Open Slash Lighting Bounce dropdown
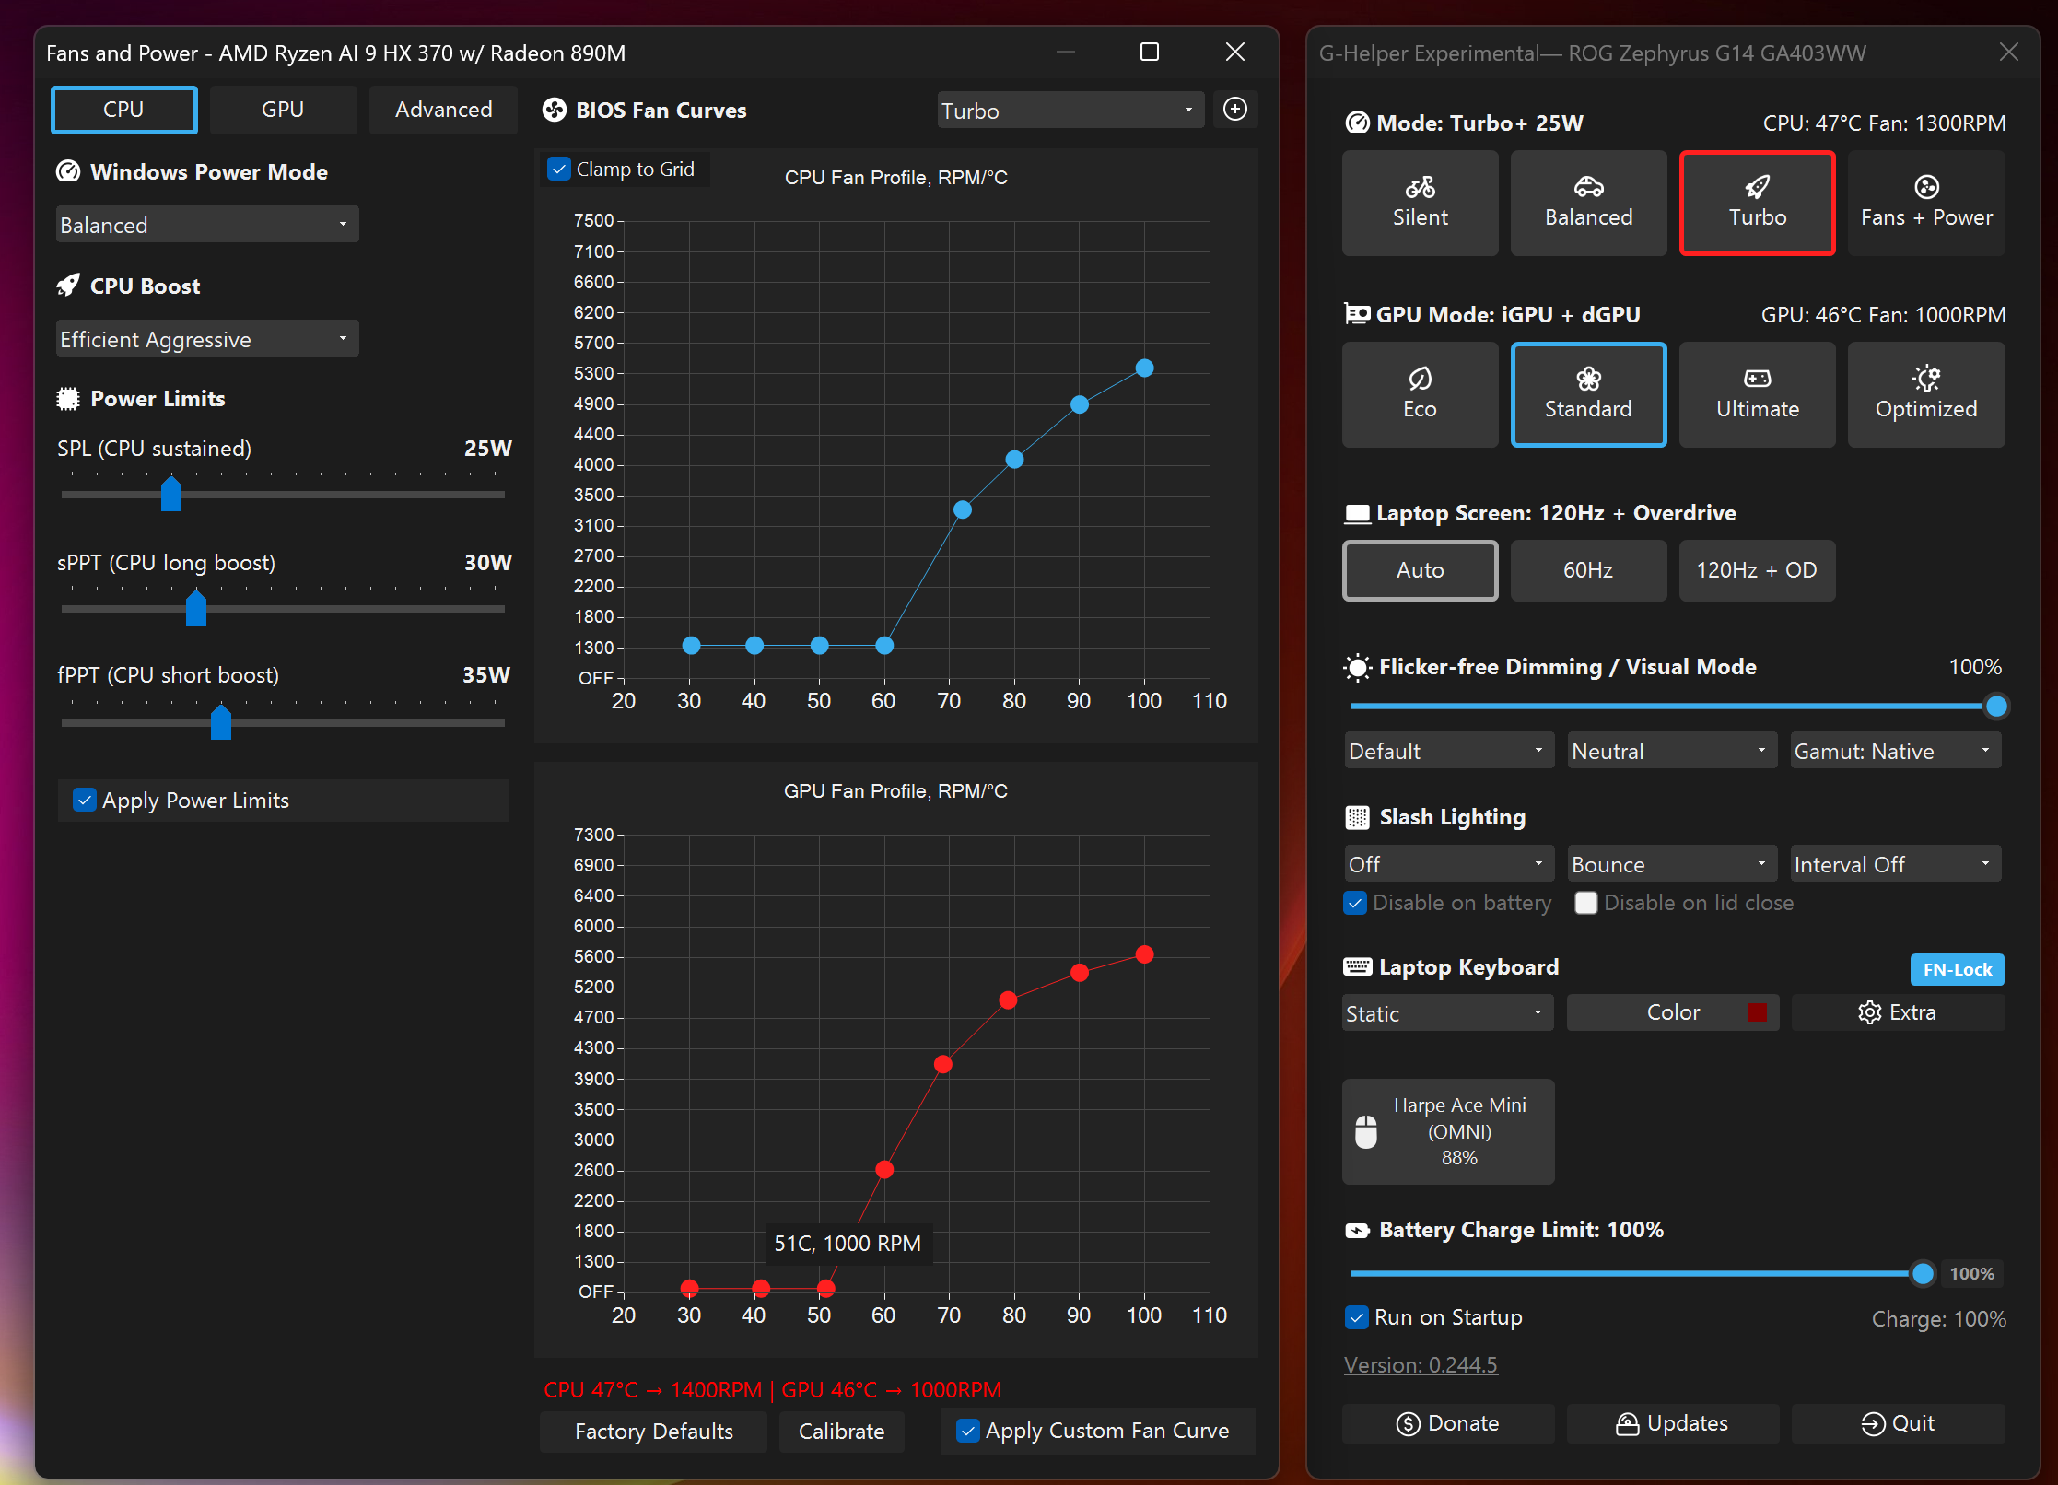This screenshot has width=2058, height=1485. tap(1672, 864)
